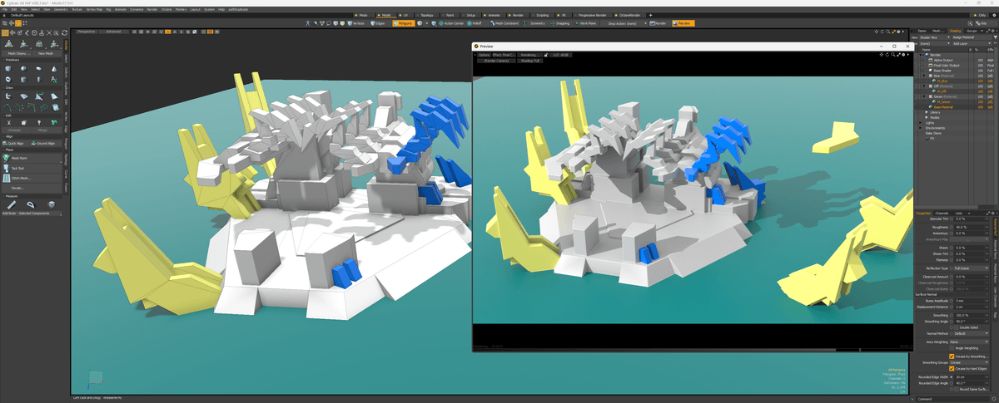
Task: Select the M_Green item in Shader Tree
Action: (943, 101)
